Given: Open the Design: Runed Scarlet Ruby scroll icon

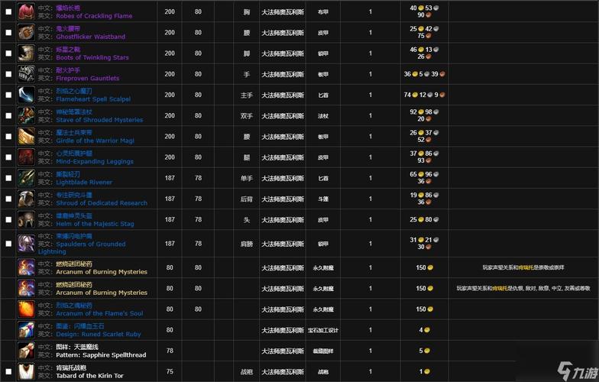Looking at the screenshot, I should (x=26, y=330).
